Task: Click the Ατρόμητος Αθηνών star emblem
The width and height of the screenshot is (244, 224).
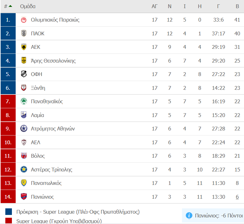Action: (24, 129)
